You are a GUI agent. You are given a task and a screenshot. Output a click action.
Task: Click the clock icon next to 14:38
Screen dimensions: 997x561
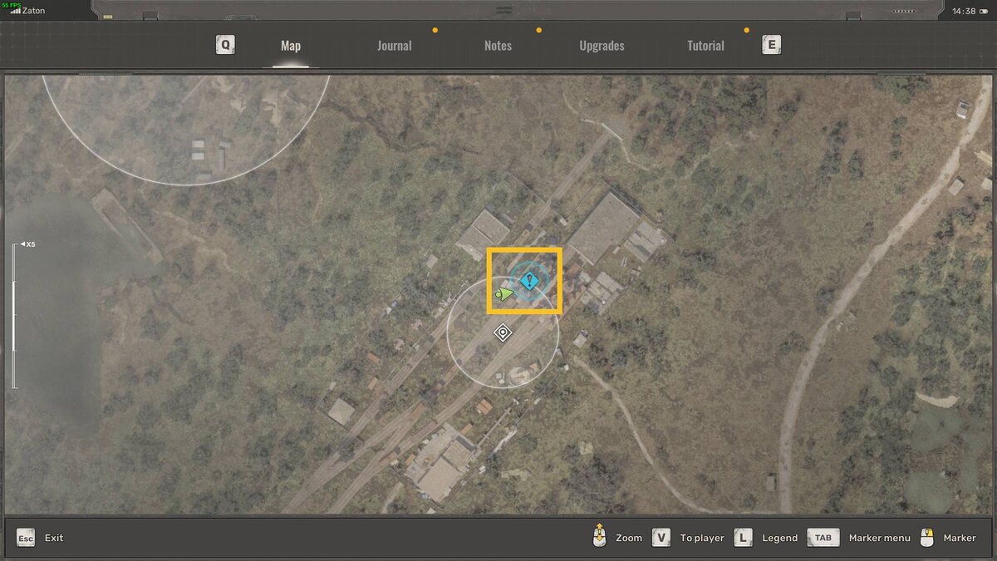[983, 11]
